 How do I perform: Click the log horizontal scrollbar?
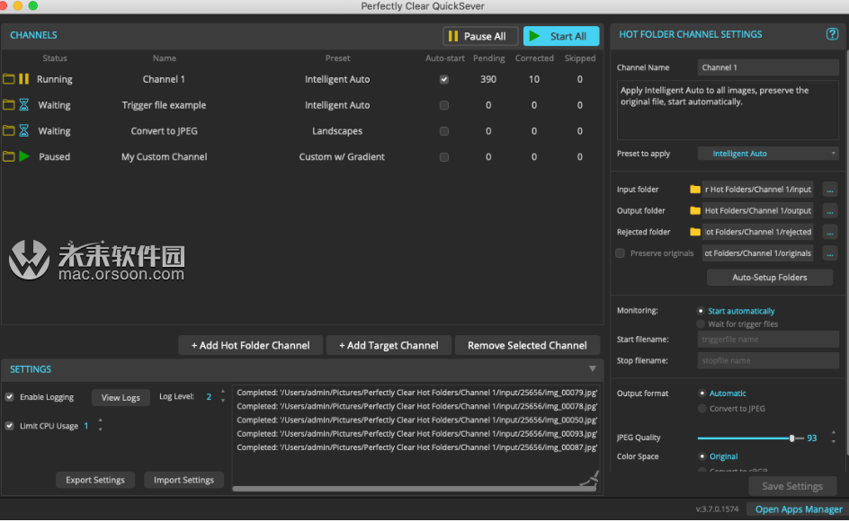(x=415, y=489)
